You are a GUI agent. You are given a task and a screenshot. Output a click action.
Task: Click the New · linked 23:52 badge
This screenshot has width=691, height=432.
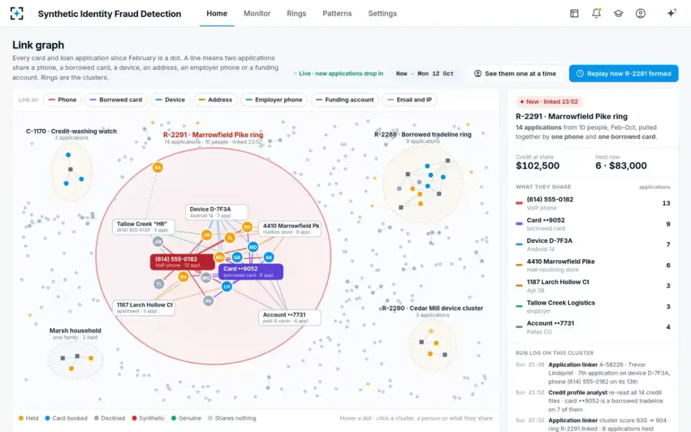(549, 101)
